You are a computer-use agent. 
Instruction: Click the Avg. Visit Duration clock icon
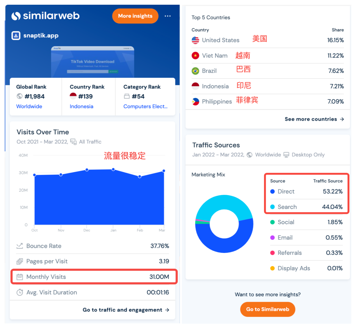(x=20, y=292)
